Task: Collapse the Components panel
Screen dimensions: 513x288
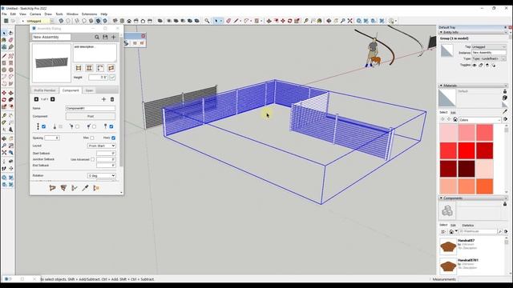Action: (x=441, y=198)
